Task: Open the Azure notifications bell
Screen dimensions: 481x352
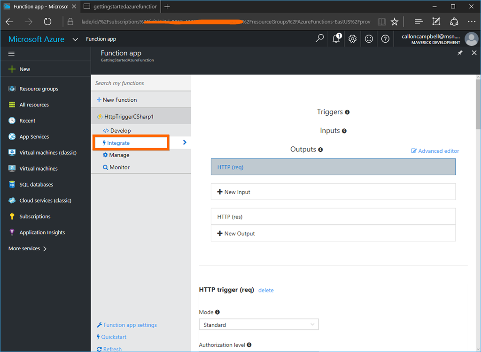Action: (336, 39)
